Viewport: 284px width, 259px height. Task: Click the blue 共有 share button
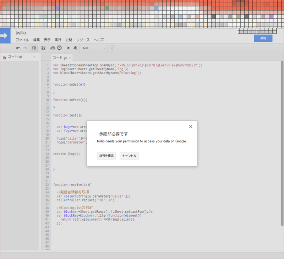point(263,38)
